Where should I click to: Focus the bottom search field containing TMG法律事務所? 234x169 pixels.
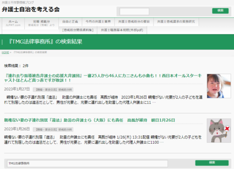[x=88, y=163]
